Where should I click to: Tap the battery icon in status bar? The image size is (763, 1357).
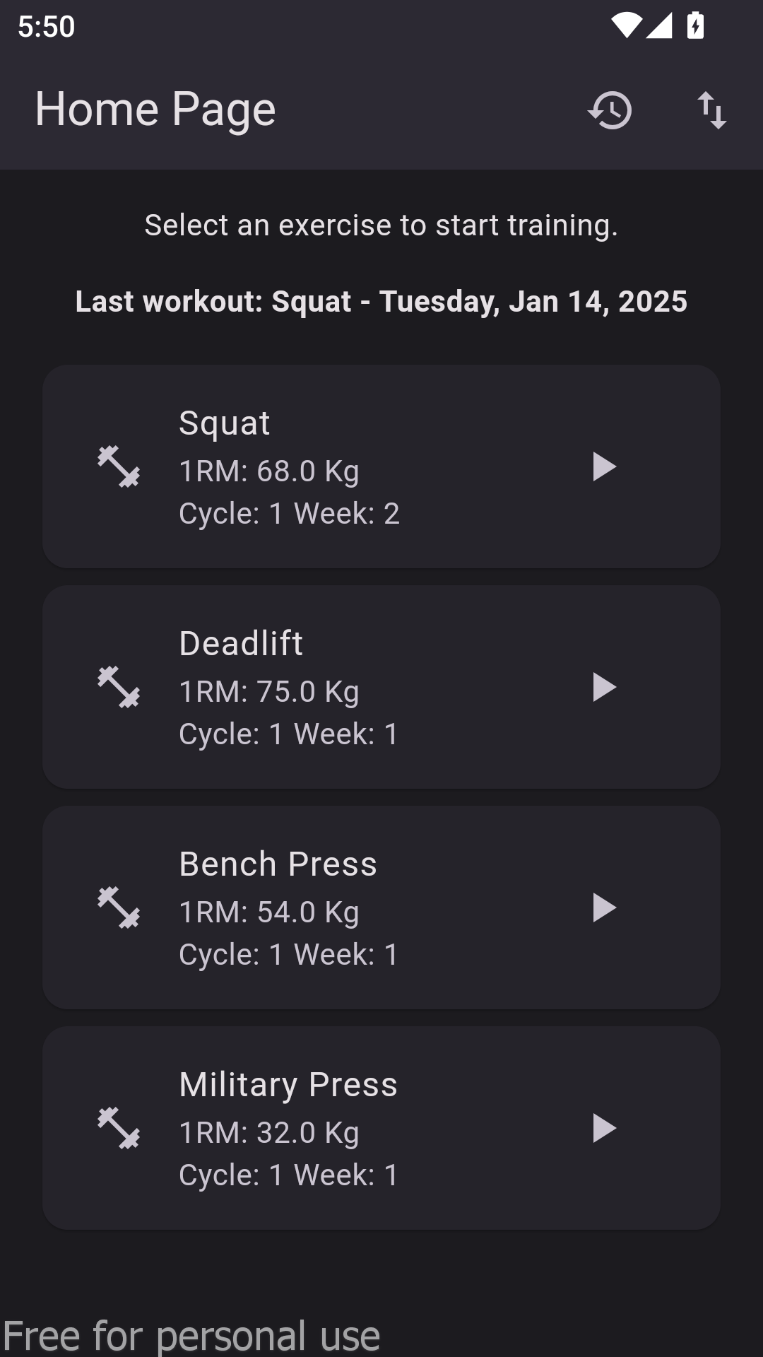pos(696,26)
